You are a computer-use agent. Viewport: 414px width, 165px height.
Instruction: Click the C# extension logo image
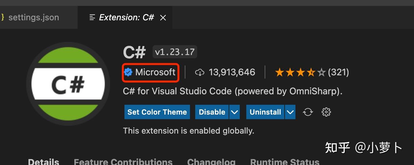(68, 84)
